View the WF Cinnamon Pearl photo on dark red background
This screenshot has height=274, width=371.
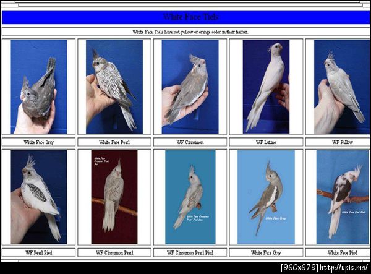coord(114,197)
